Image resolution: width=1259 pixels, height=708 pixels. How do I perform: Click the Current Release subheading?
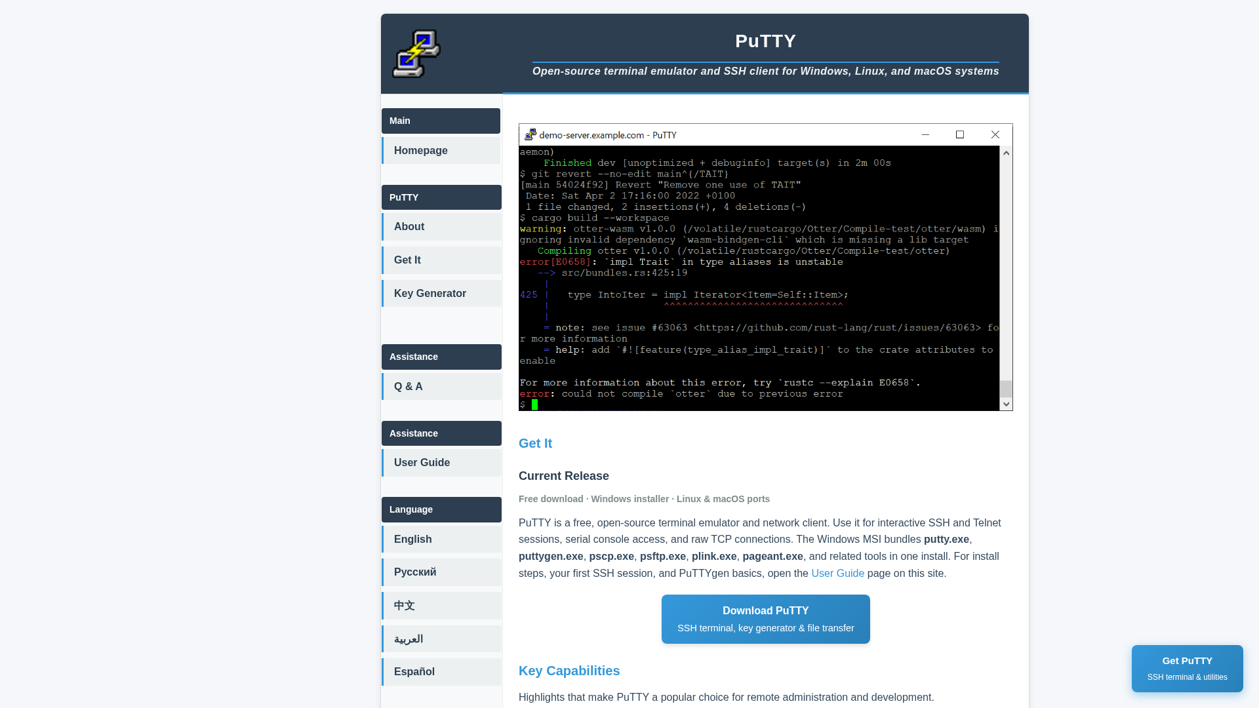click(563, 476)
